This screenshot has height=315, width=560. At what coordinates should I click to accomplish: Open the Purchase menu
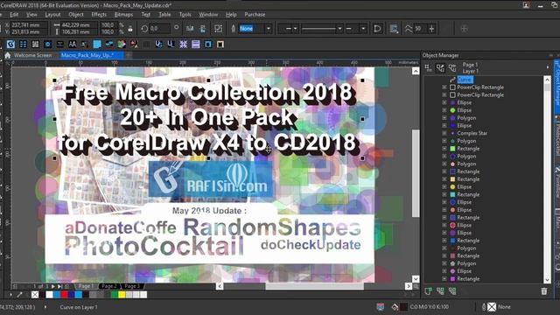[x=255, y=15]
